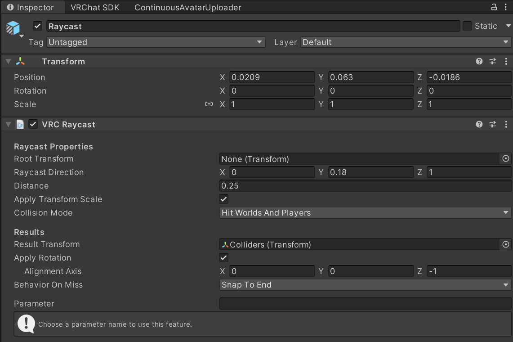This screenshot has width=513, height=342.
Task: Switch to the ContinuousAvatarUploader tab
Action: click(188, 7)
